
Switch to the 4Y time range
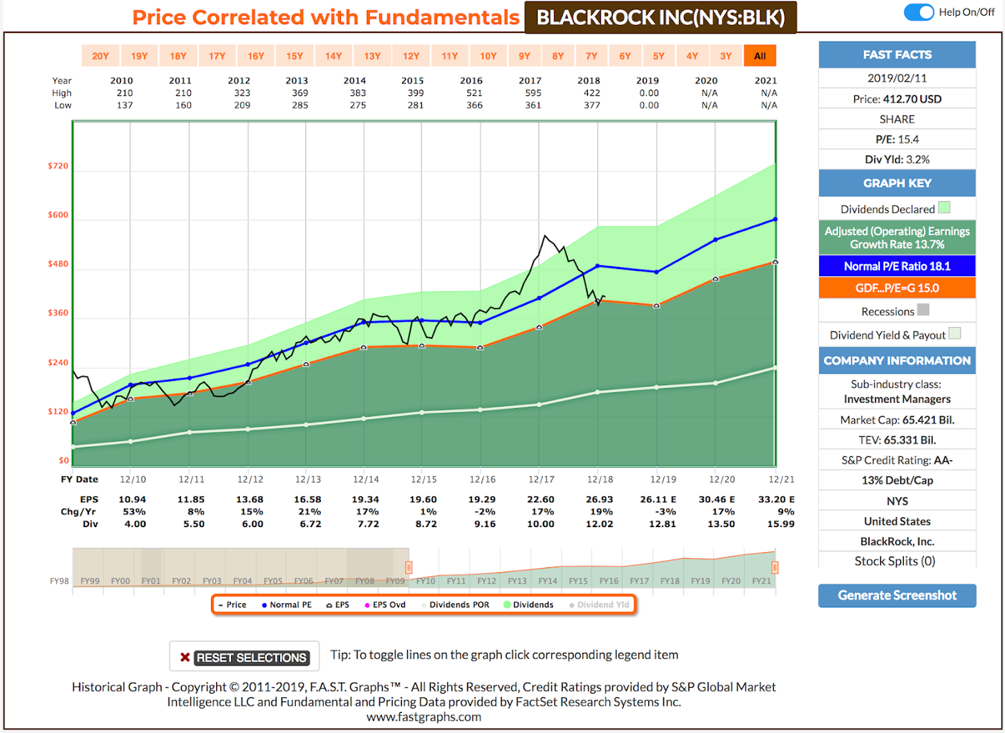(692, 56)
